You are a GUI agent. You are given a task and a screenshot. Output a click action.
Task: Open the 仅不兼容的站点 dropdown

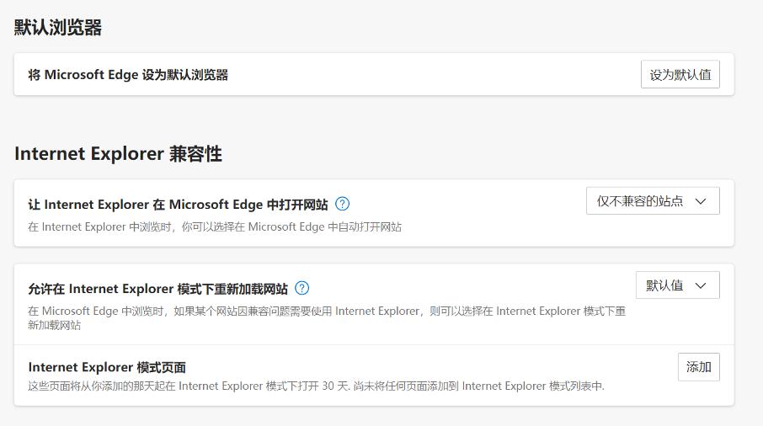tap(653, 201)
